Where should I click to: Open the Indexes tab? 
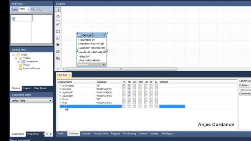[86, 134]
